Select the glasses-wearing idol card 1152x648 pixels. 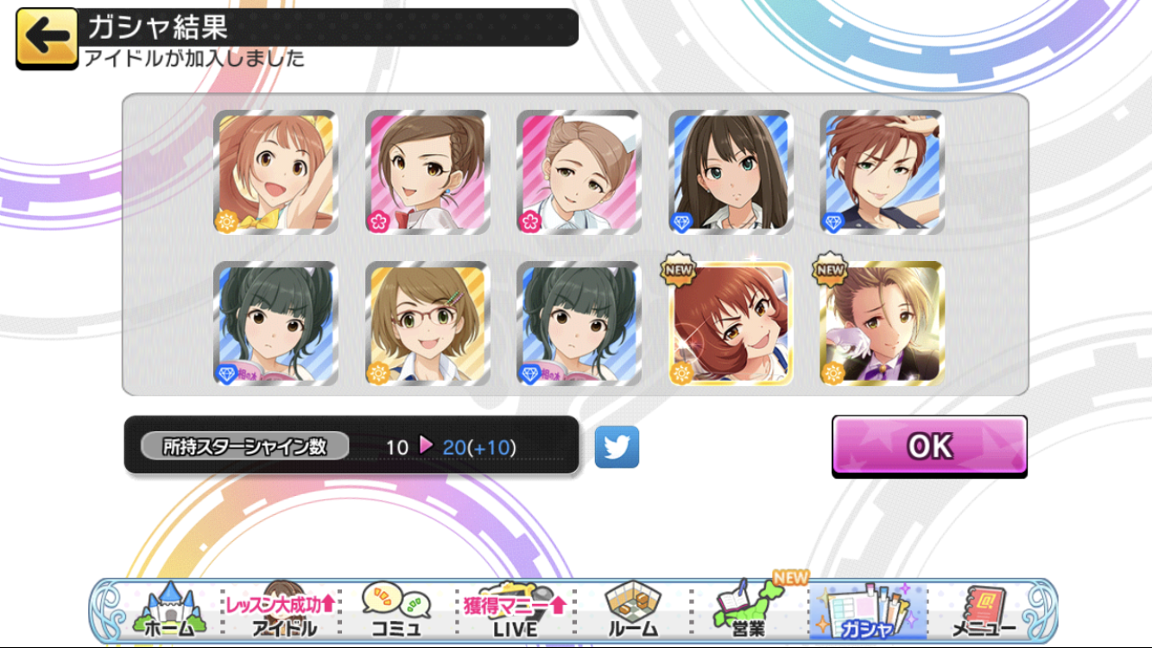(427, 323)
